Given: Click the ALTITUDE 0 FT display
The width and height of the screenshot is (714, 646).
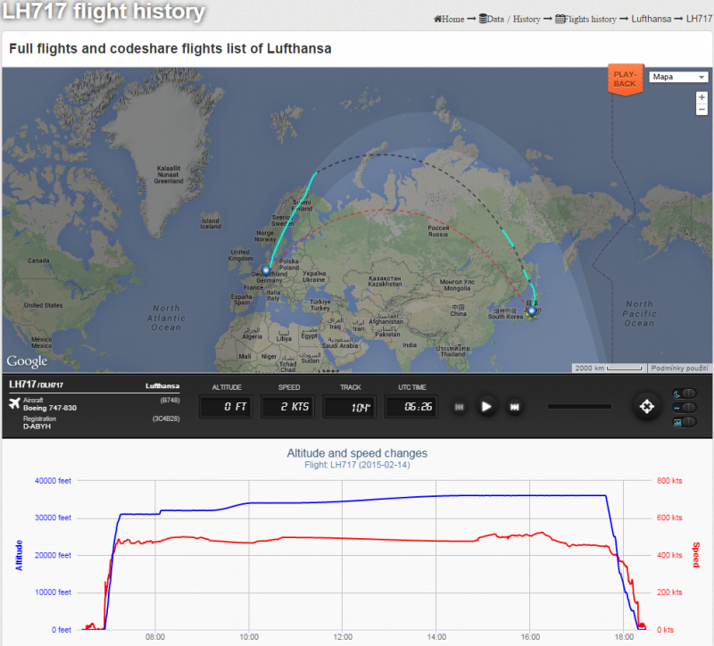Looking at the screenshot, I should (x=226, y=407).
